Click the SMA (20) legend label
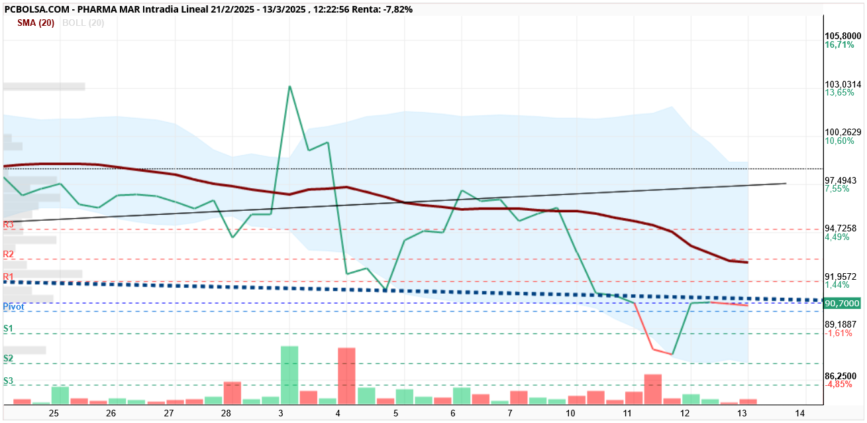The height and width of the screenshot is (423, 867). pos(36,23)
